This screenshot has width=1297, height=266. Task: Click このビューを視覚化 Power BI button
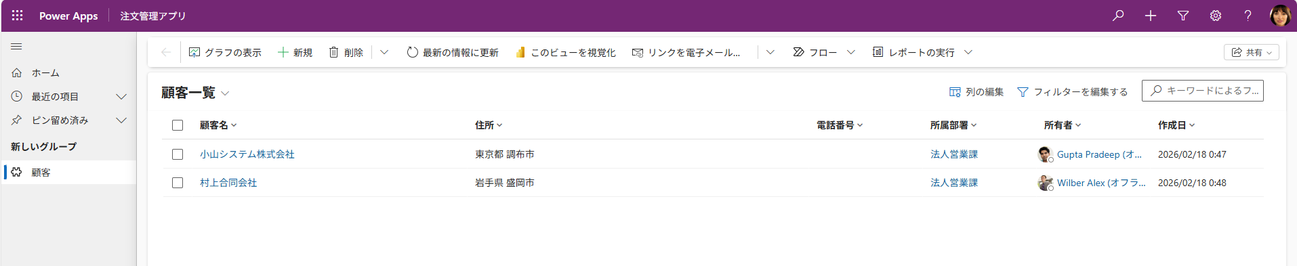[566, 52]
